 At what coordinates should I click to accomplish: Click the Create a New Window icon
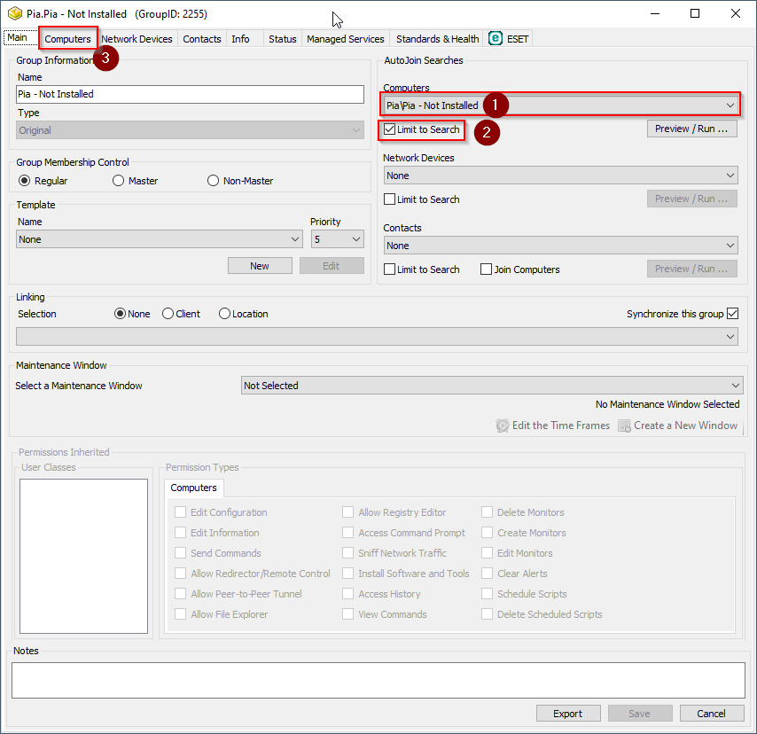(x=624, y=426)
